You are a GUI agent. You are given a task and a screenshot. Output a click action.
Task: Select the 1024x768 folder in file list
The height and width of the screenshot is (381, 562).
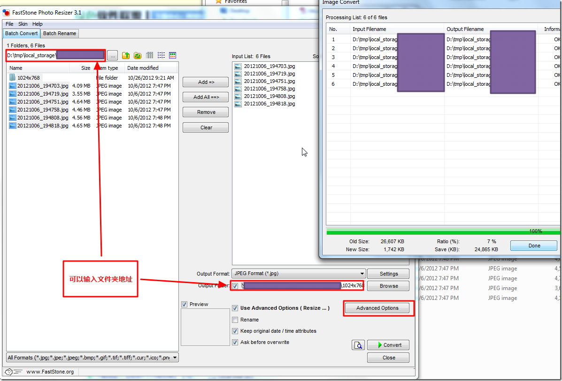click(25, 78)
